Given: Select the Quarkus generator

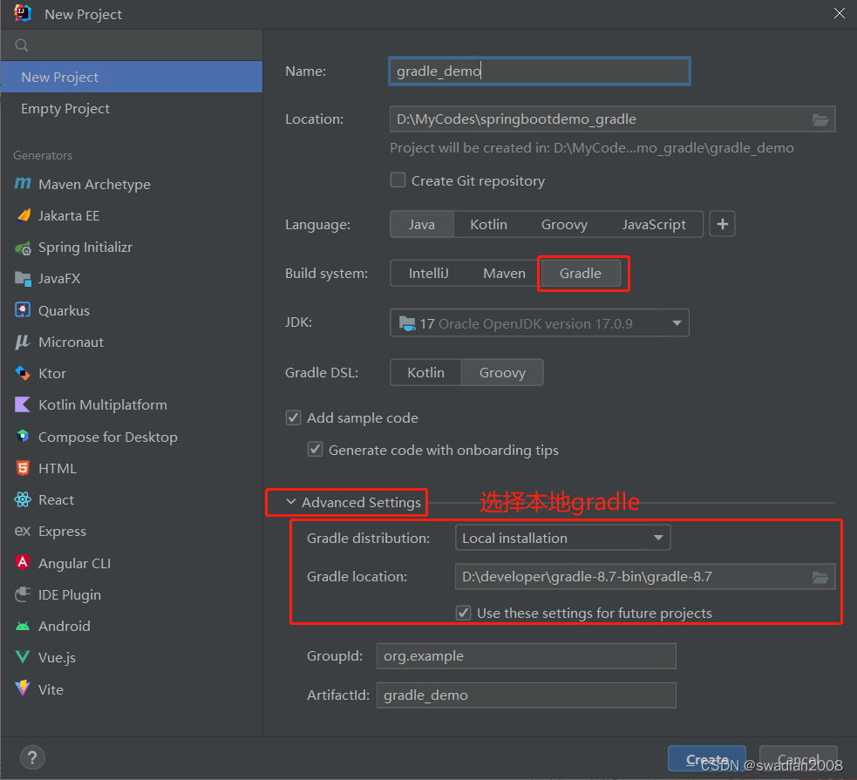Looking at the screenshot, I should (68, 309).
